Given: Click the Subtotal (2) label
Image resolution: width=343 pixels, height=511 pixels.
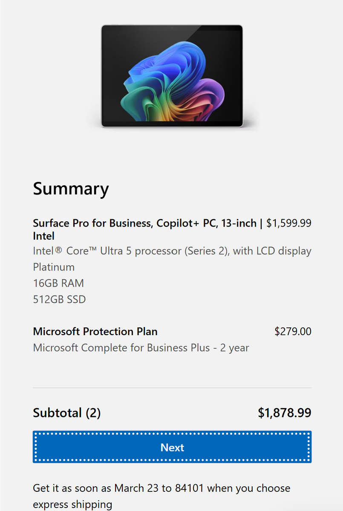Looking at the screenshot, I should [x=66, y=413].
